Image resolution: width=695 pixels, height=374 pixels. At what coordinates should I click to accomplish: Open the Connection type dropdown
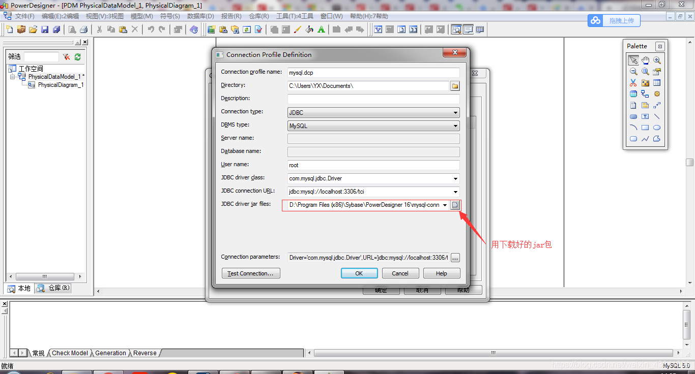(x=455, y=112)
